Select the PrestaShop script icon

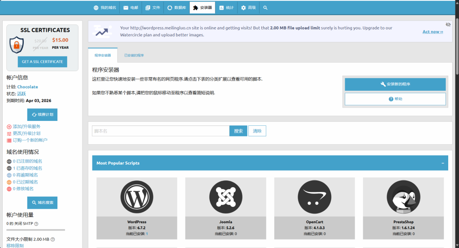coord(403,197)
